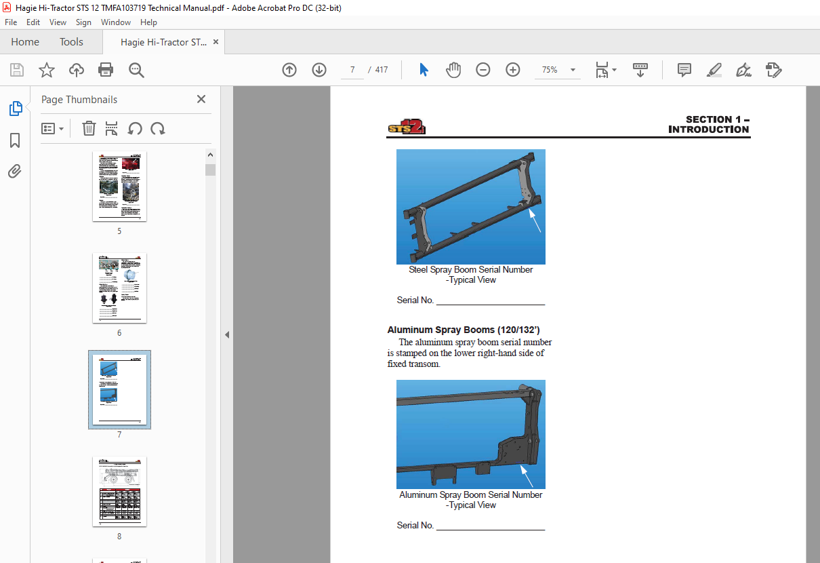Insert pages icon in thumbnails toolbar

112,129
